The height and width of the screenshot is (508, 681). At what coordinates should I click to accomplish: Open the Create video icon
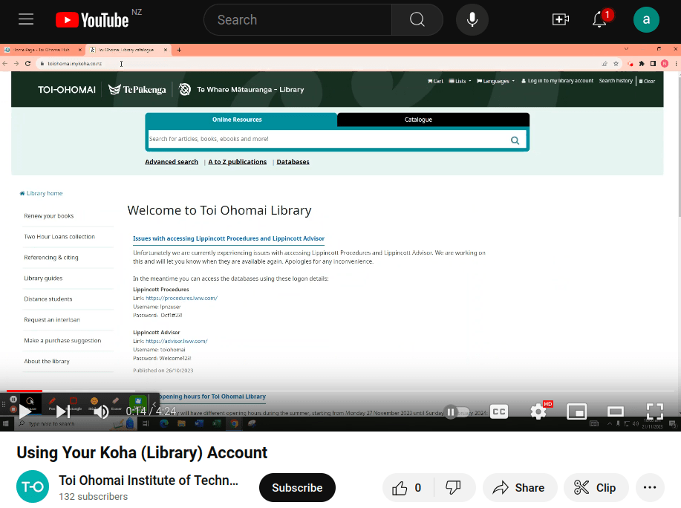(x=560, y=19)
